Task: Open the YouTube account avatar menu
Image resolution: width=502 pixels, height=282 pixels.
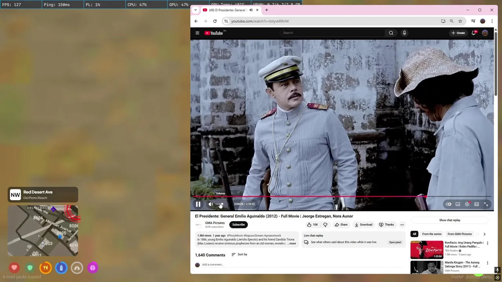Action: pos(485,33)
